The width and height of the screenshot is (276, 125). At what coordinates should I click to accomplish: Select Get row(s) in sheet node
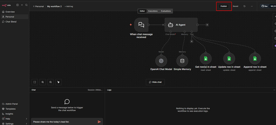(x=206, y=59)
